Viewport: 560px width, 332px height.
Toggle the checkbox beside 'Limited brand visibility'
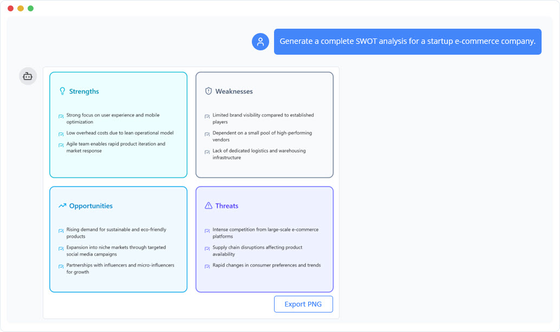[207, 116]
